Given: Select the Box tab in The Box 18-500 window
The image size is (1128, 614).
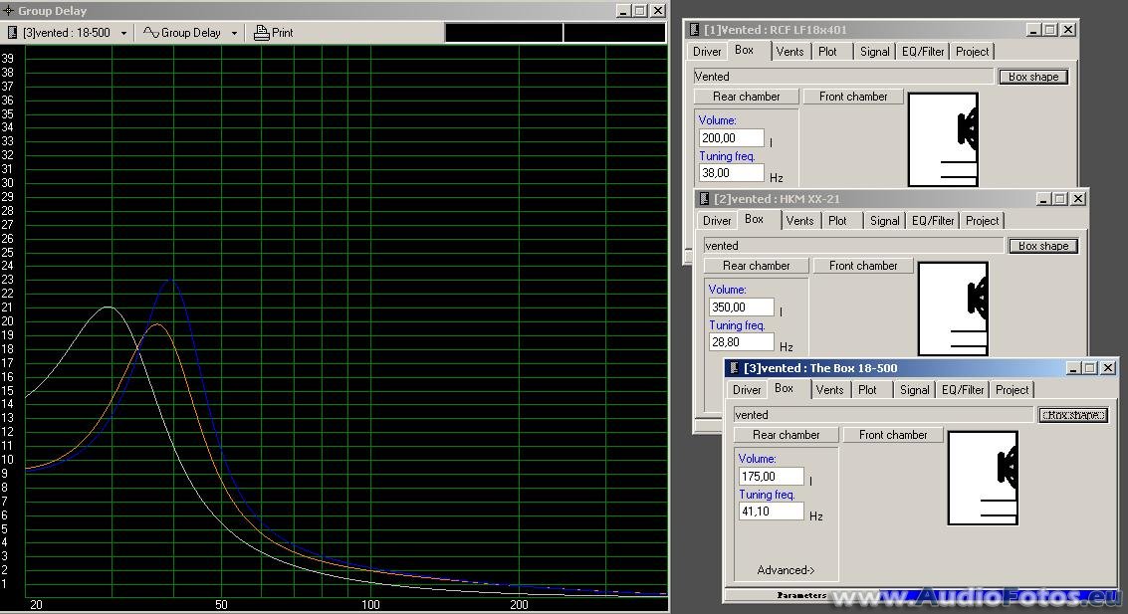Looking at the screenshot, I should (785, 388).
